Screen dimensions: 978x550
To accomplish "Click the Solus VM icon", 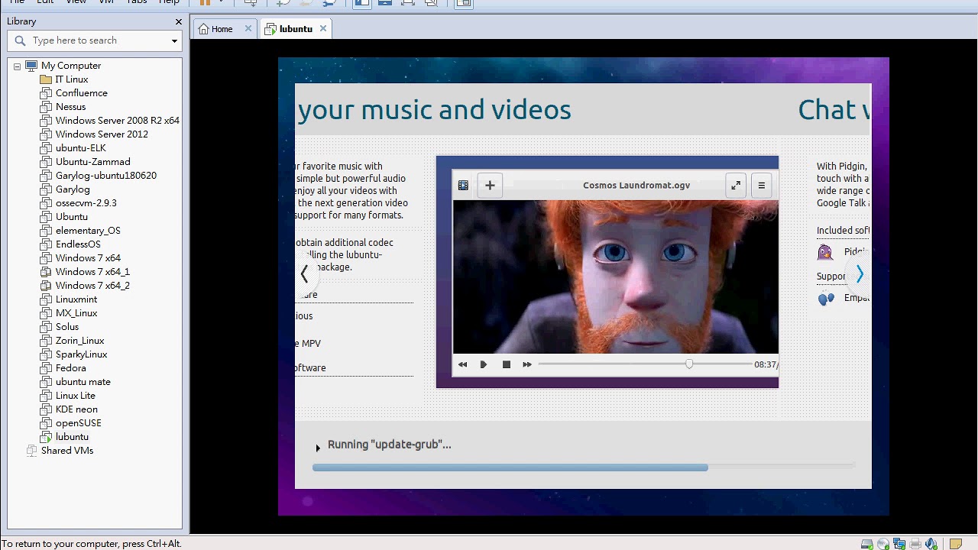I will 46,327.
